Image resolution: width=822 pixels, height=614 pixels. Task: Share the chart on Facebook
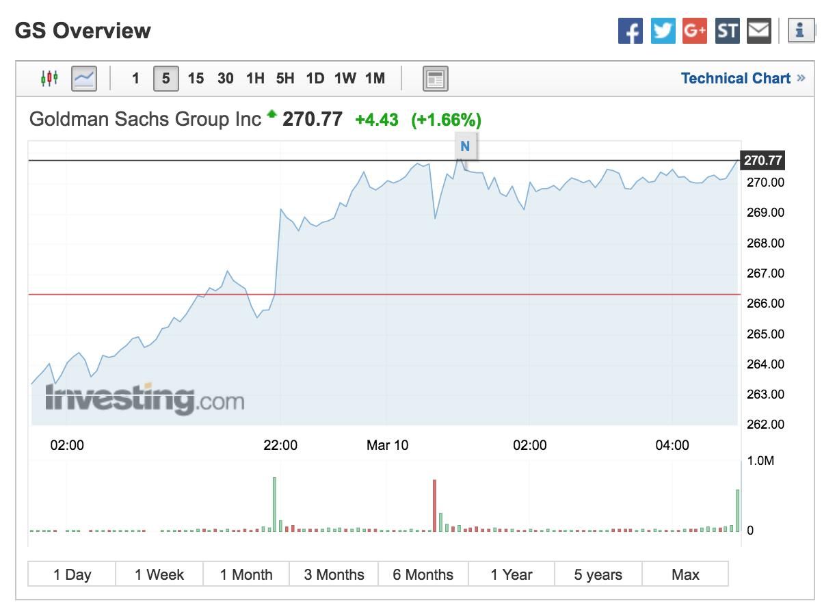tap(631, 31)
